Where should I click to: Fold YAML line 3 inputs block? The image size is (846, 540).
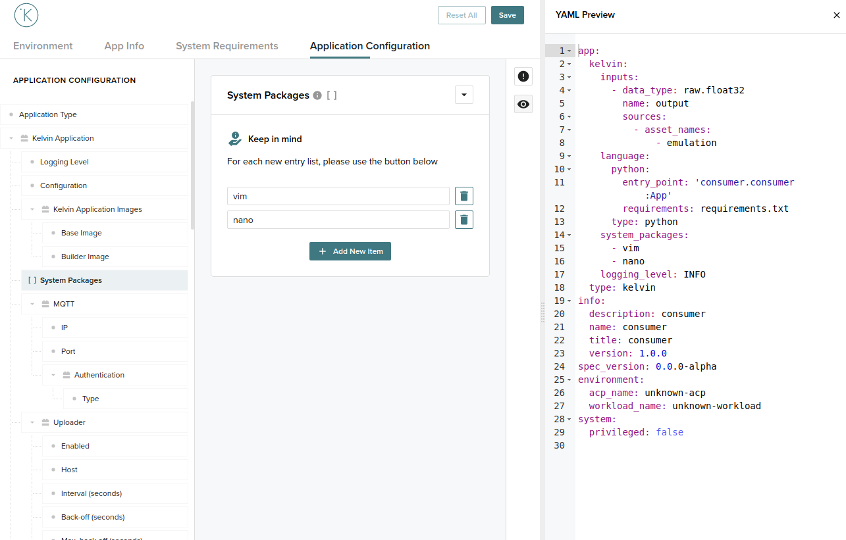pos(569,77)
